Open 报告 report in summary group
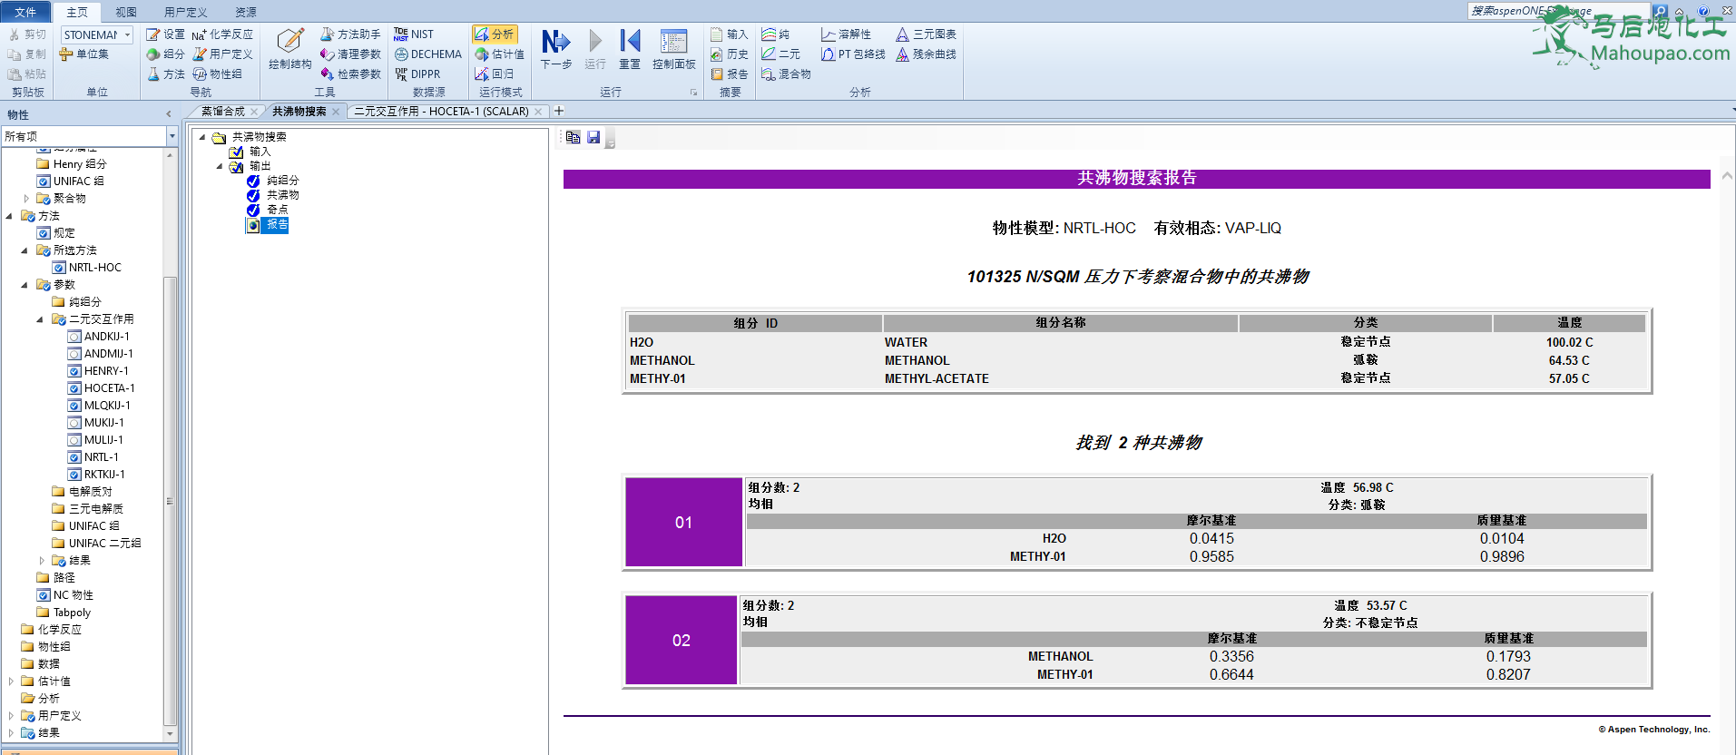The image size is (1736, 755). pyautogui.click(x=730, y=74)
